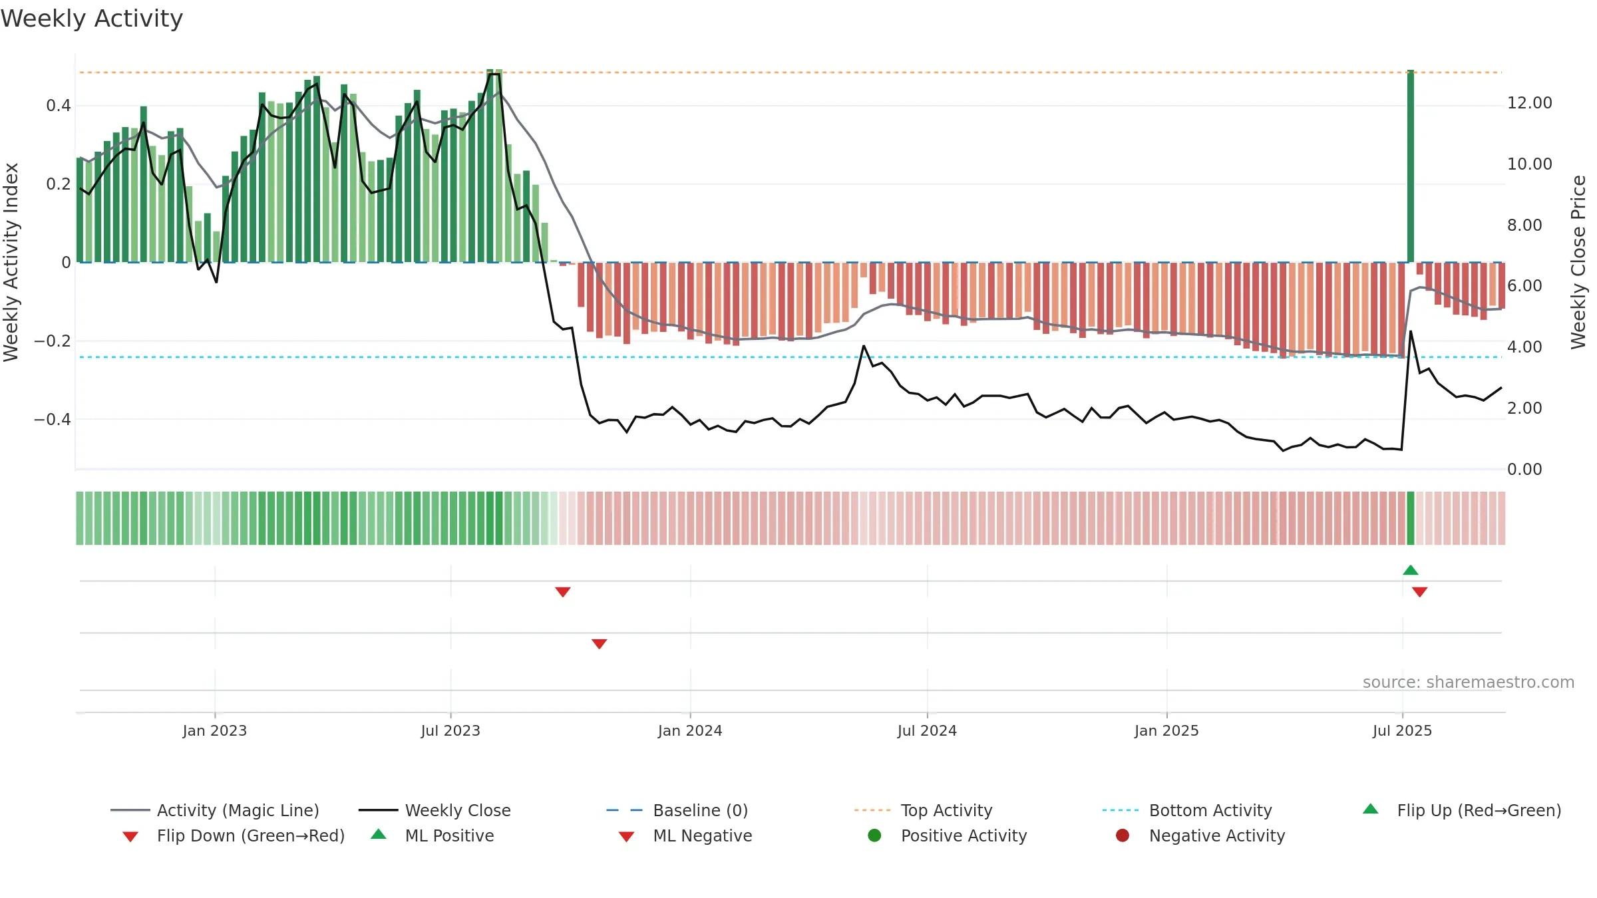Click the tall green bar near Jul 2025

pyautogui.click(x=1411, y=166)
